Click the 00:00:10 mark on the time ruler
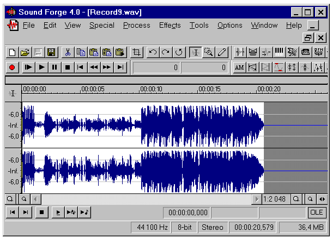The image size is (332, 238). pos(151,89)
